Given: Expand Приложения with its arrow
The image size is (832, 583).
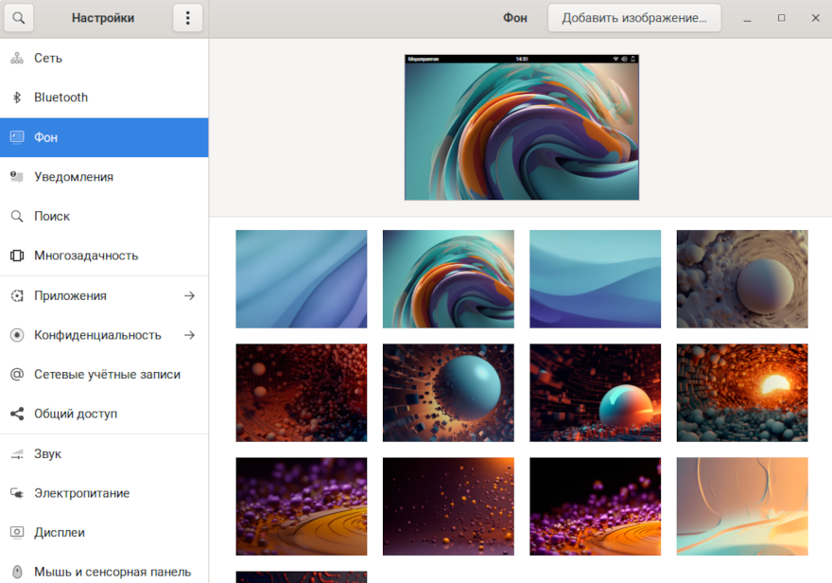Looking at the screenshot, I should tap(189, 295).
